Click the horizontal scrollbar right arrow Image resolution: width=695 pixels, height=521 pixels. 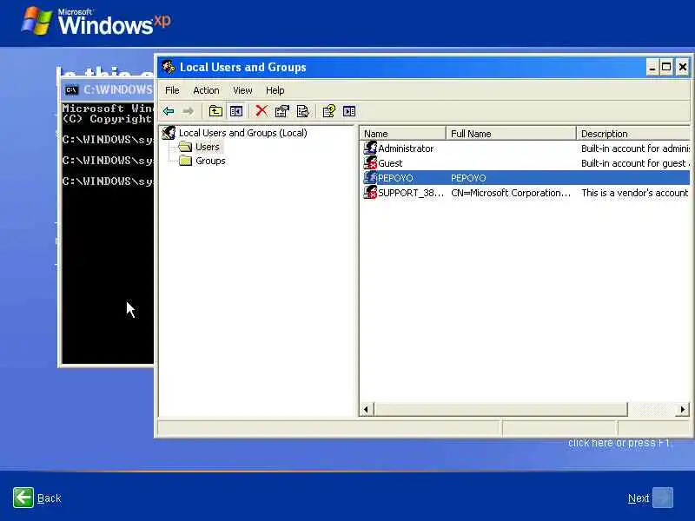(683, 409)
